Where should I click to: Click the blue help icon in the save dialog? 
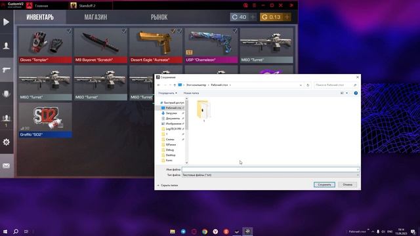[356, 93]
